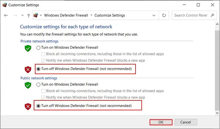220x129 pixels.
Task: Click green shield icon under Private network
Action: tap(28, 48)
